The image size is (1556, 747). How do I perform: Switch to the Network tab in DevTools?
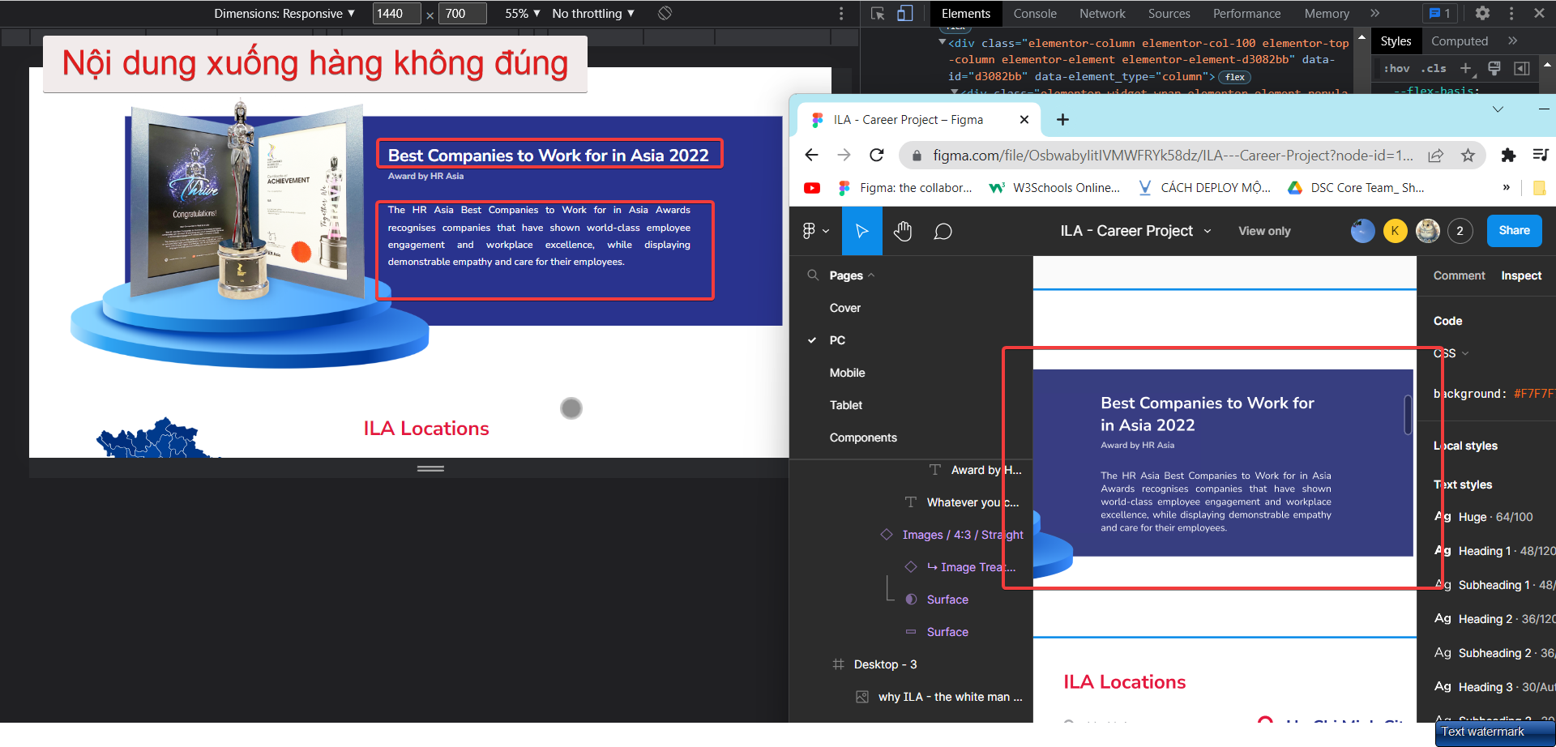click(1102, 14)
